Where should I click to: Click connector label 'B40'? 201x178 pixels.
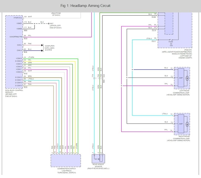[104, 81]
